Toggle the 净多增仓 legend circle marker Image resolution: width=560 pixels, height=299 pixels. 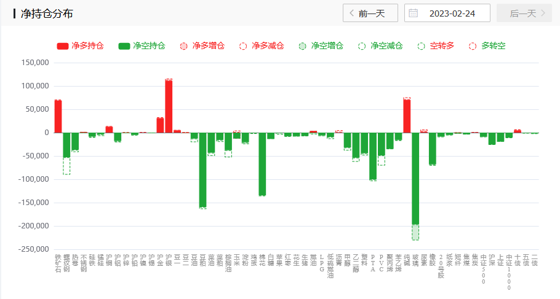tap(183, 46)
